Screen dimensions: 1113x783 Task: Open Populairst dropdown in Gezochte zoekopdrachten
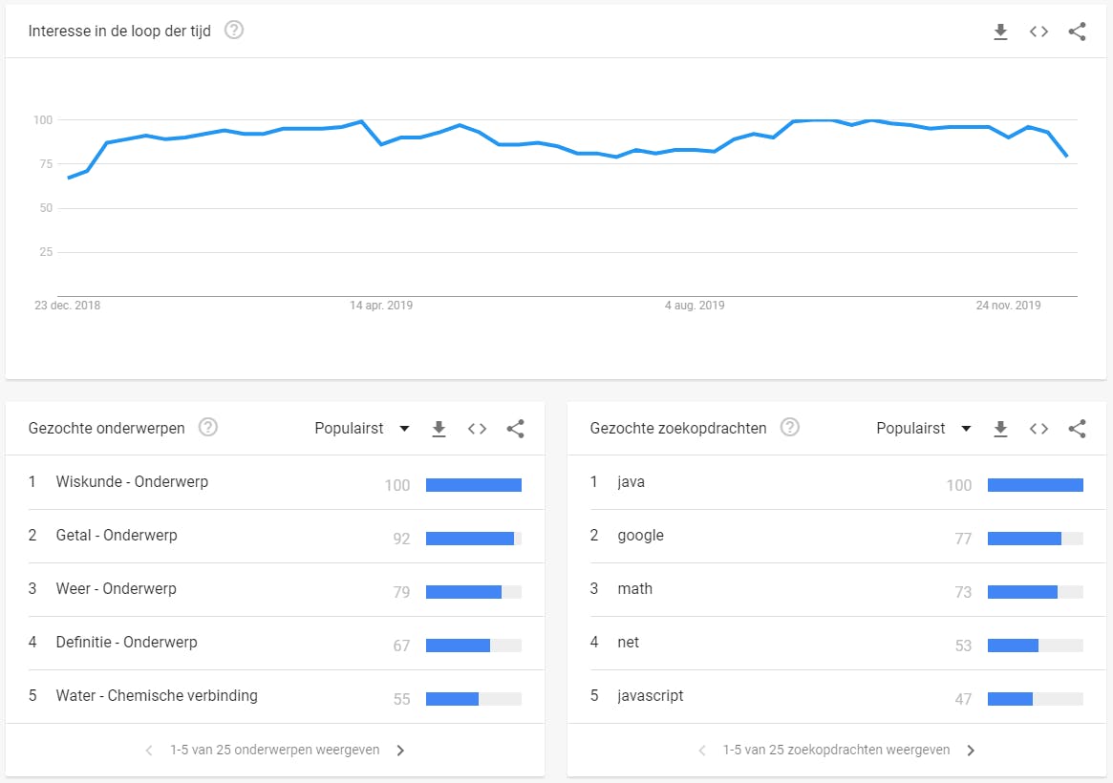click(924, 429)
